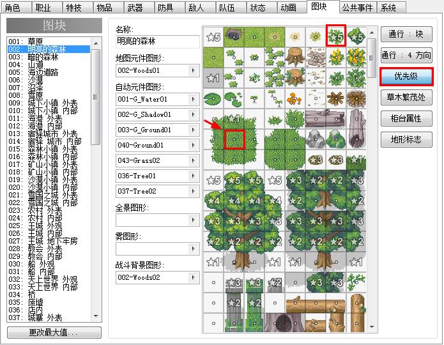
Task: Click the lily pad tile
Action: [213, 98]
